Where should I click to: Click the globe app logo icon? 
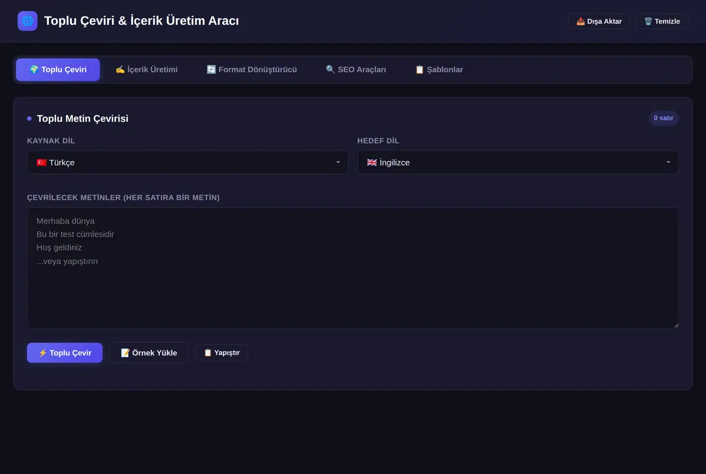(x=28, y=21)
